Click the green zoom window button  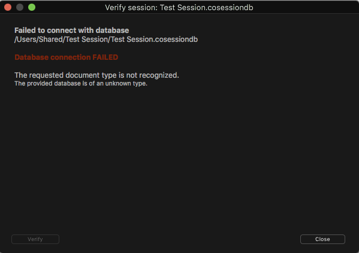(x=32, y=7)
